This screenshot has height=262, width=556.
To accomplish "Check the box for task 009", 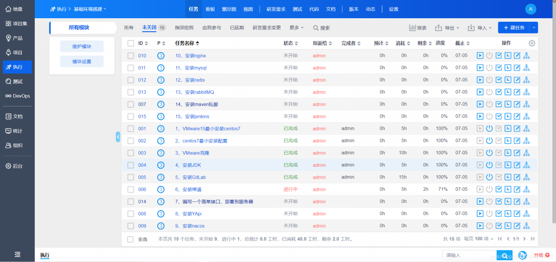I will 131,226.
